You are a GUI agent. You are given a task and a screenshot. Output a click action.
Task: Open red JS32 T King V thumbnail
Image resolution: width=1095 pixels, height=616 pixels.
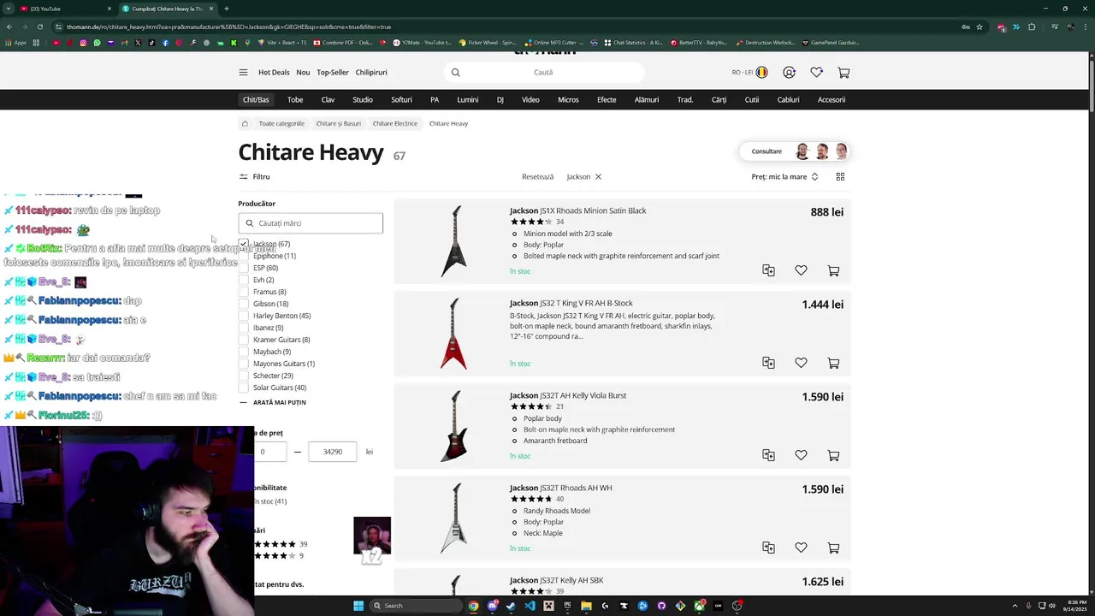tap(453, 334)
